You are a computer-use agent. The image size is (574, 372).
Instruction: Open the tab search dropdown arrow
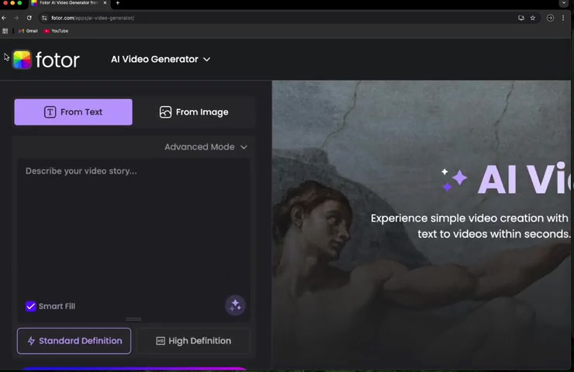pyautogui.click(x=563, y=3)
